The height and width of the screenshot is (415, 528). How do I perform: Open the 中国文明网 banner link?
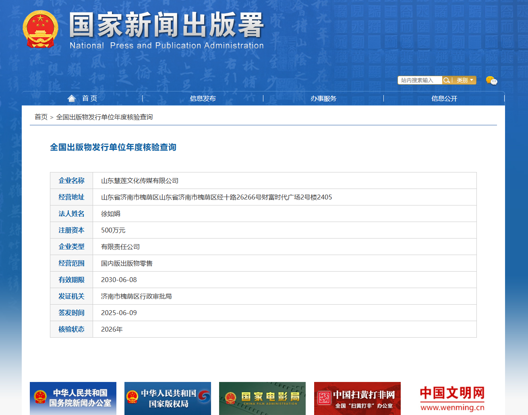[x=452, y=398]
